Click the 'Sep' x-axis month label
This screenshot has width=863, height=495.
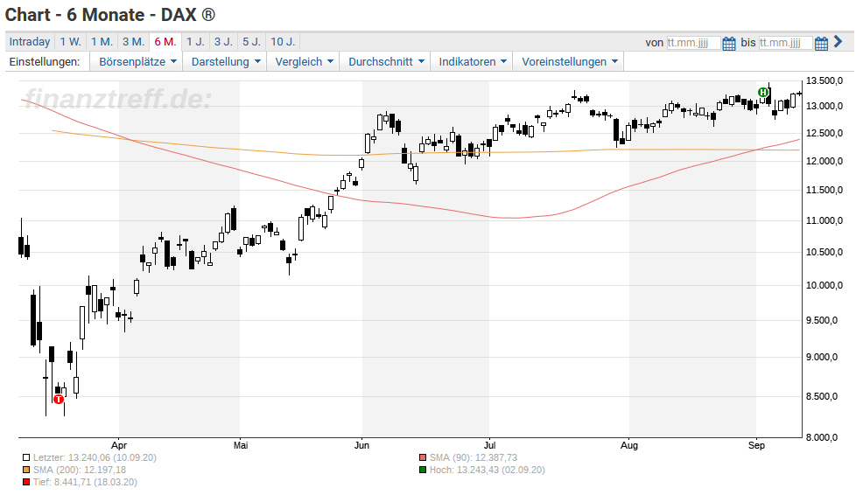(x=757, y=445)
